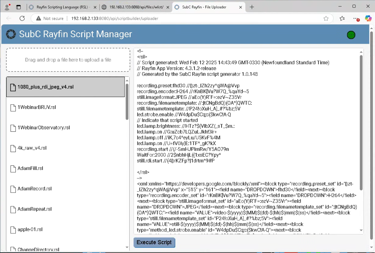Open the Copilot icon in the browser toolbar
This screenshot has height=253, width=375.
pos(368,18)
